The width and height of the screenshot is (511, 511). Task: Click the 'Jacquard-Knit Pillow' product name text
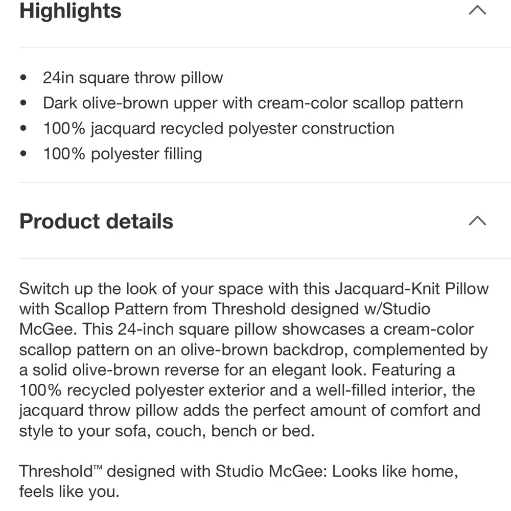pos(411,289)
